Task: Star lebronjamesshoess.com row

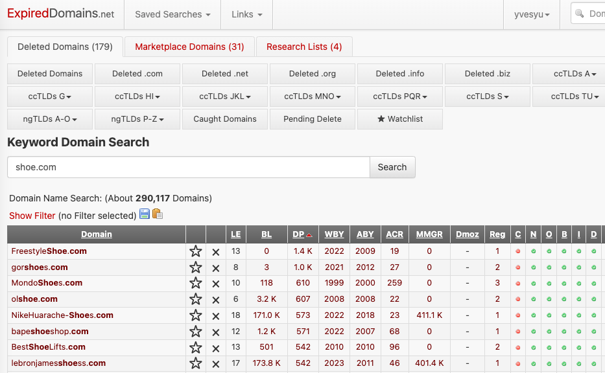Action: point(196,363)
